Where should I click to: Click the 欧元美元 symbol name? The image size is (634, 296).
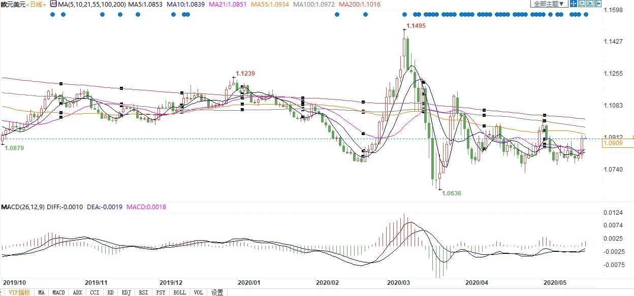pos(12,4)
